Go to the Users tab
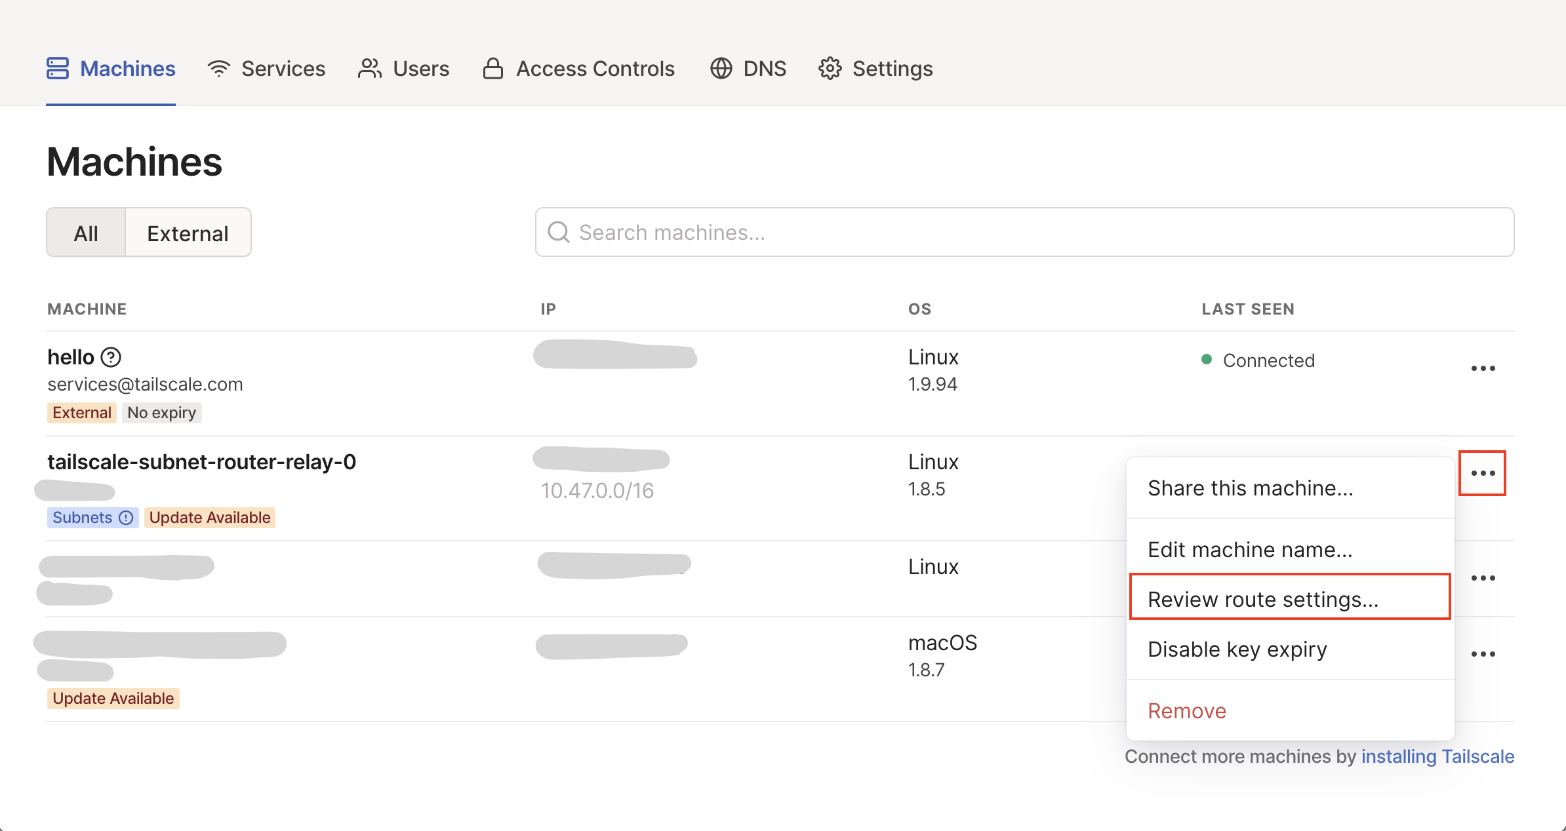Screen dimensions: 1566x831 [403, 68]
